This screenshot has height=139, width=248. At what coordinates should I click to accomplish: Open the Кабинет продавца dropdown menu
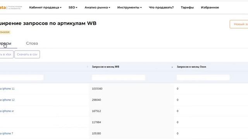click(45, 7)
